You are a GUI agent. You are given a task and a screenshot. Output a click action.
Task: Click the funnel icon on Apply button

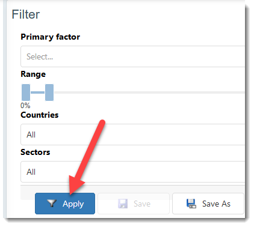pos(52,203)
